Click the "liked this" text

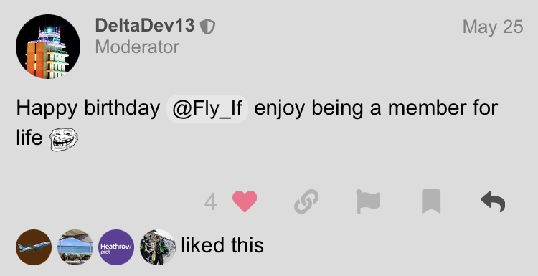pyautogui.click(x=222, y=245)
